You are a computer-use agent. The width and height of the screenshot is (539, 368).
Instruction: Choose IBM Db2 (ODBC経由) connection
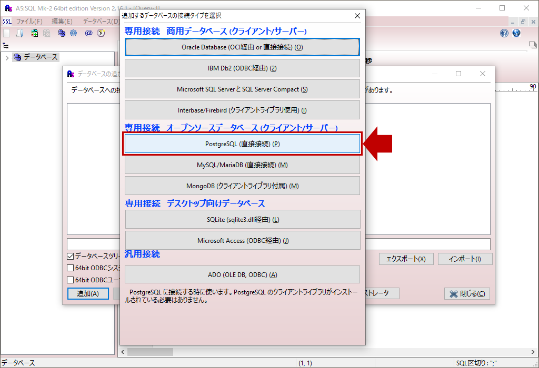click(x=242, y=68)
